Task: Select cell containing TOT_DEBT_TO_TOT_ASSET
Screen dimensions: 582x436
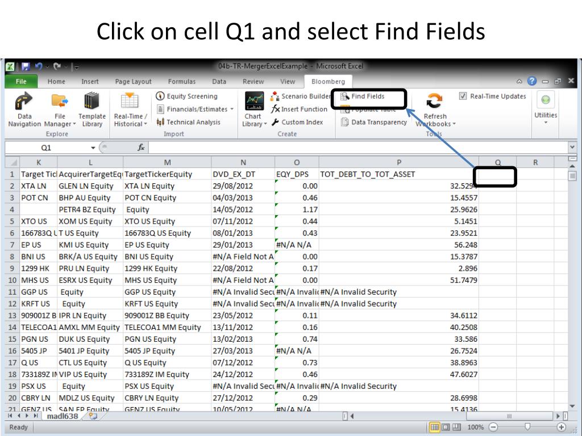Action: (398, 174)
